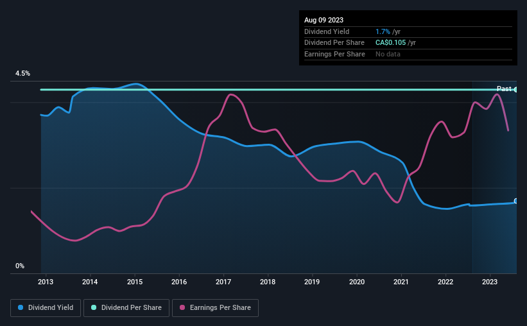This screenshot has width=527, height=326.
Task: Click the Aug 09 2023 tooltip date
Action: (x=324, y=20)
